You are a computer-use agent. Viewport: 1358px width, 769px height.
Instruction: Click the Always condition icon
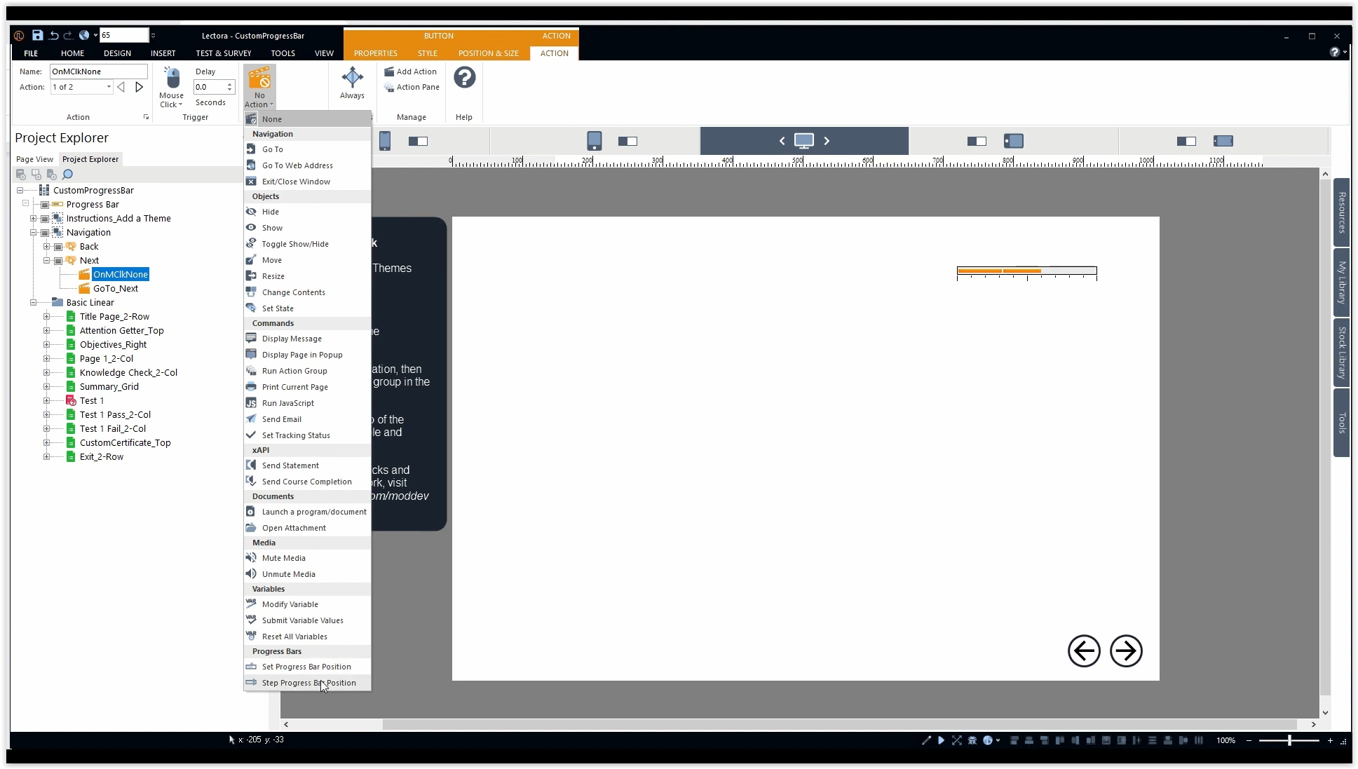352,78
